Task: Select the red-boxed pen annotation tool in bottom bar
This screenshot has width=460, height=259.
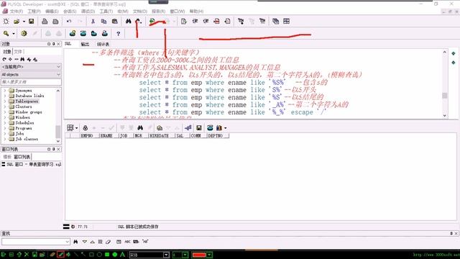Action: click(60, 255)
